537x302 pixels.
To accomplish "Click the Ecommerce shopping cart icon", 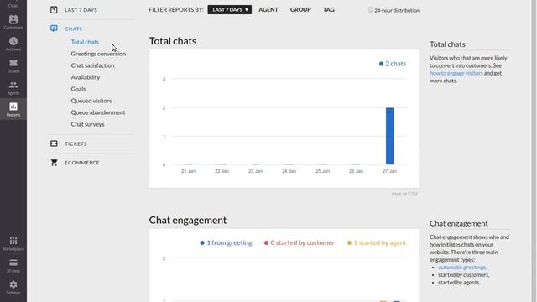I will click(x=54, y=162).
